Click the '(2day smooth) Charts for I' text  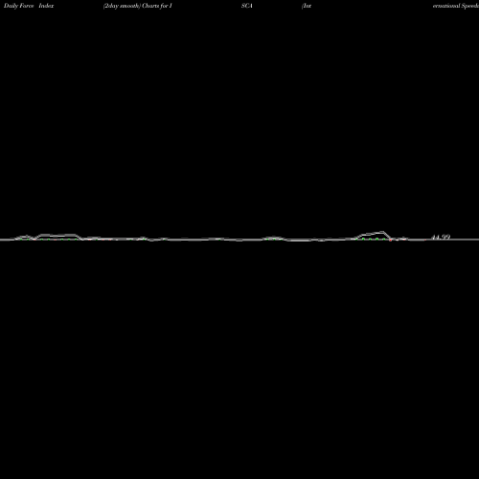click(138, 6)
